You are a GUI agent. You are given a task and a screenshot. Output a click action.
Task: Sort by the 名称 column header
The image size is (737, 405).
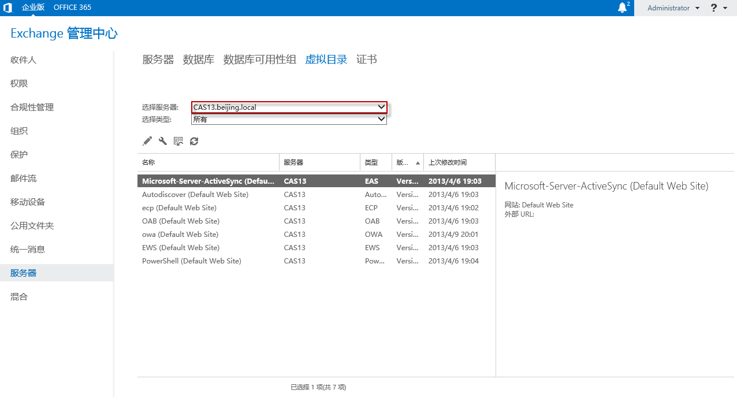pos(208,163)
